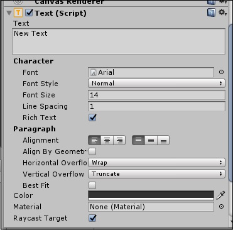233x230 pixels.
Task: Click the Material label
Action: (27, 207)
